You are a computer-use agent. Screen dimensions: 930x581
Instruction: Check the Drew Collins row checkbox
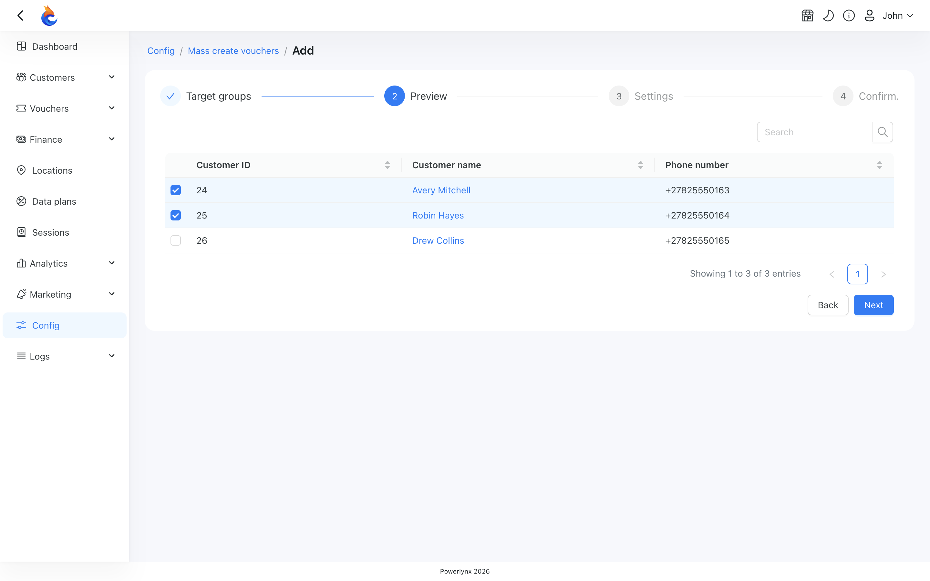point(176,240)
